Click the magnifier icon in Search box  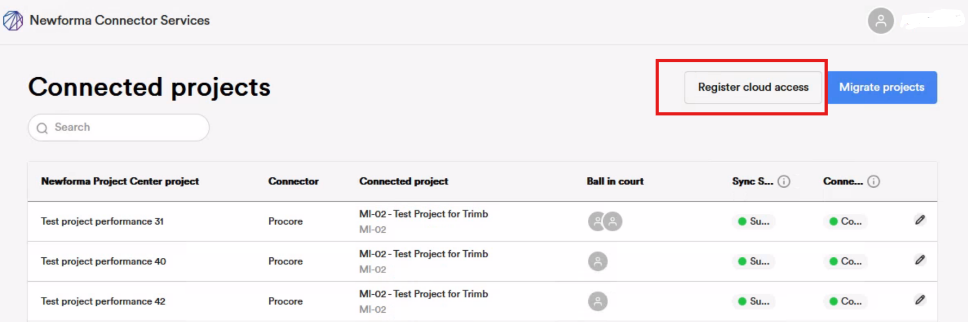tap(42, 128)
